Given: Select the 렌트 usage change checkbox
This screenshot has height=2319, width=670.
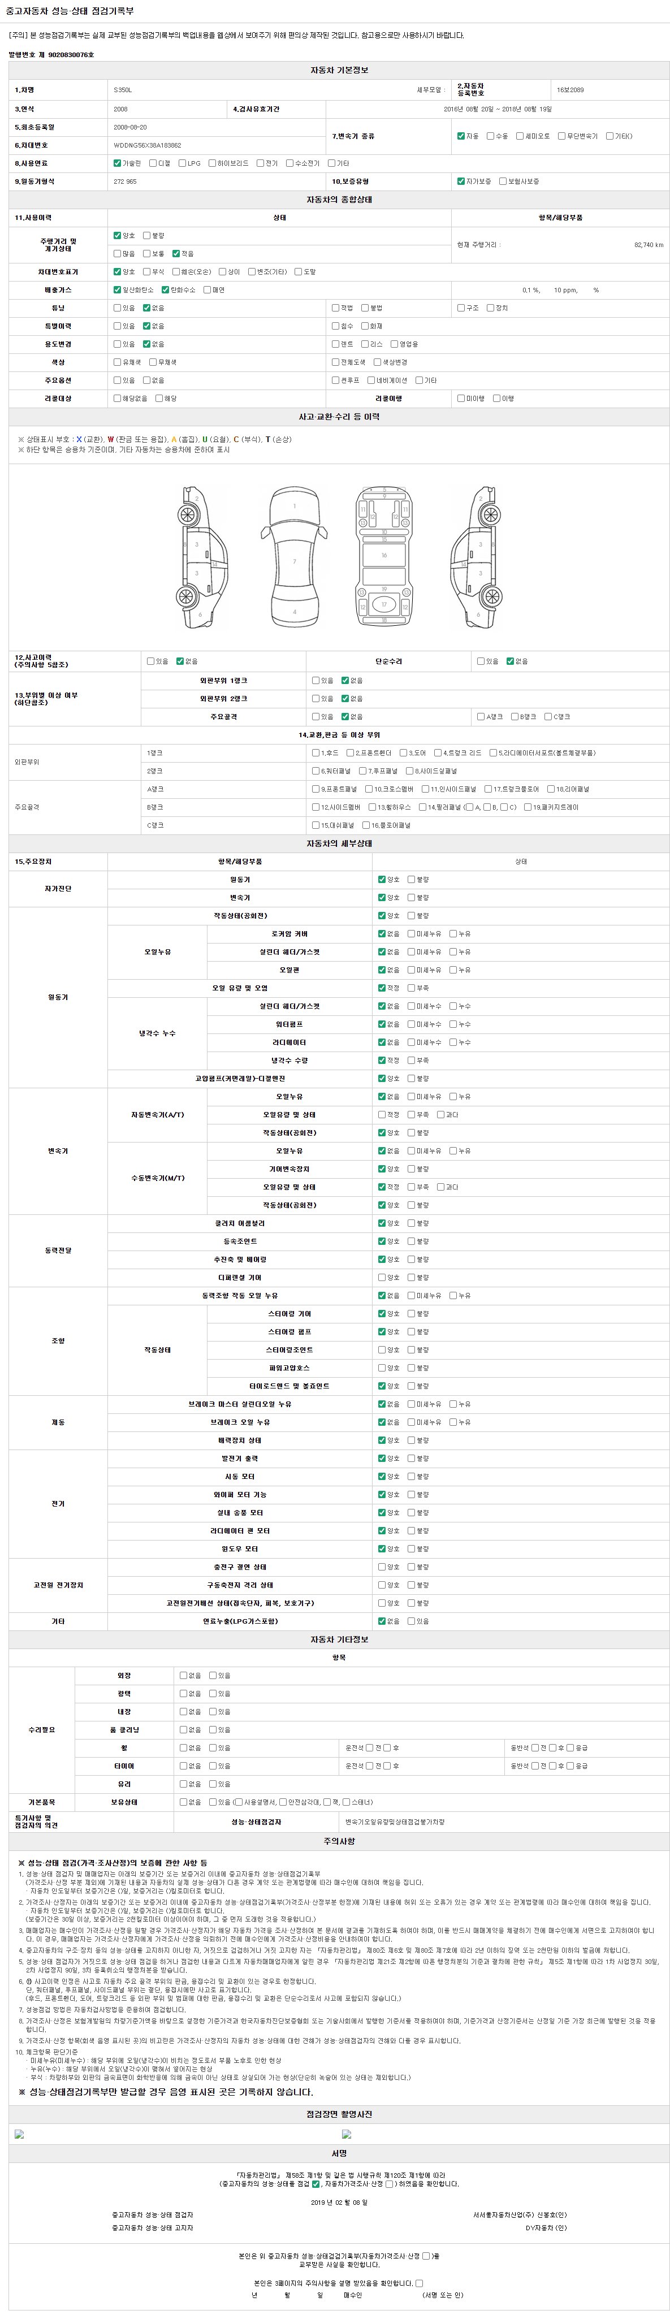Looking at the screenshot, I should [335, 344].
